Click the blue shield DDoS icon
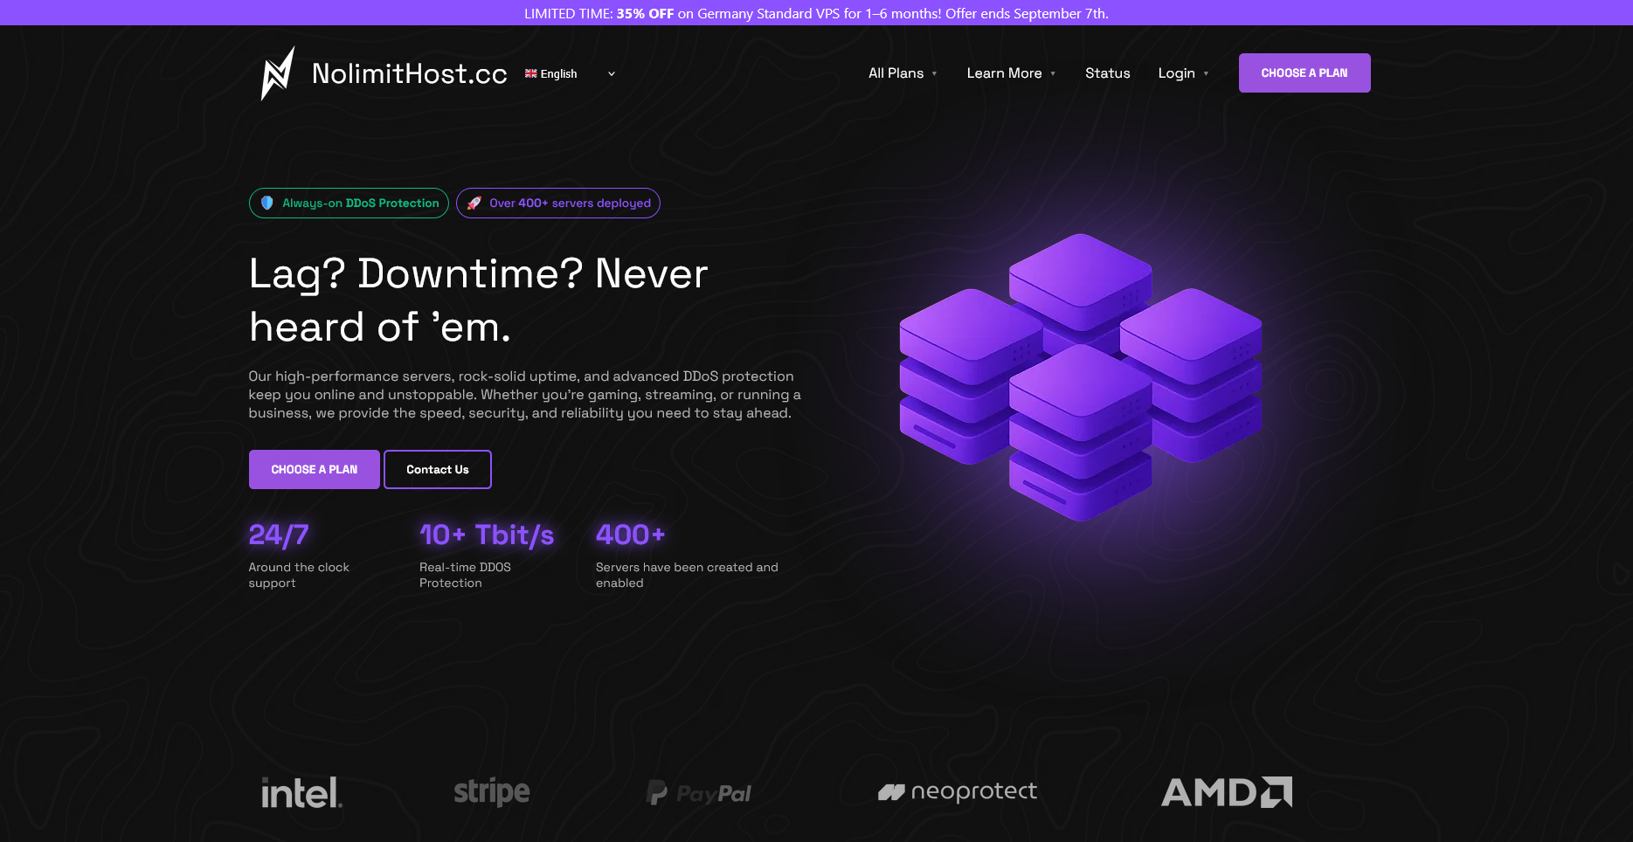Image resolution: width=1633 pixels, height=842 pixels. 267,203
